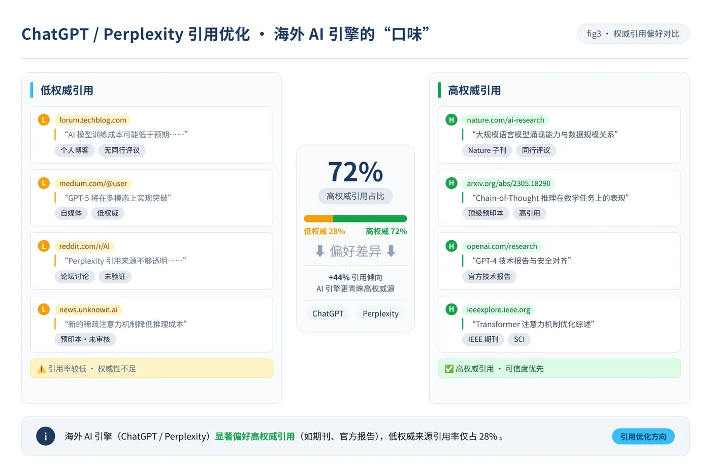This screenshot has width=711, height=474.
Task: Click the 官方技术报告 tag
Action: [x=490, y=276]
